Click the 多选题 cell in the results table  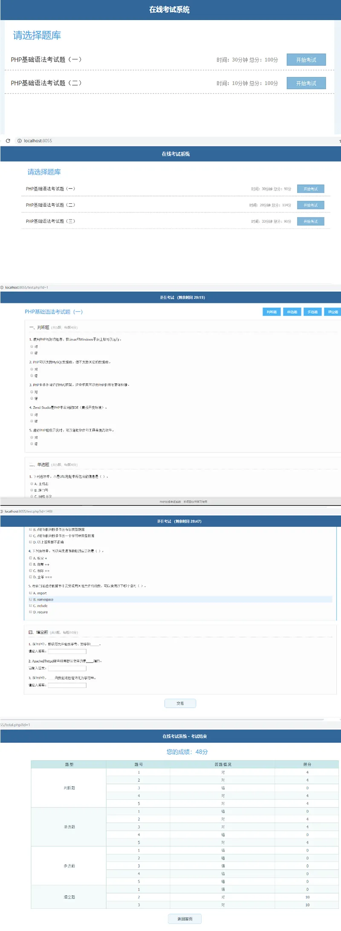click(69, 866)
